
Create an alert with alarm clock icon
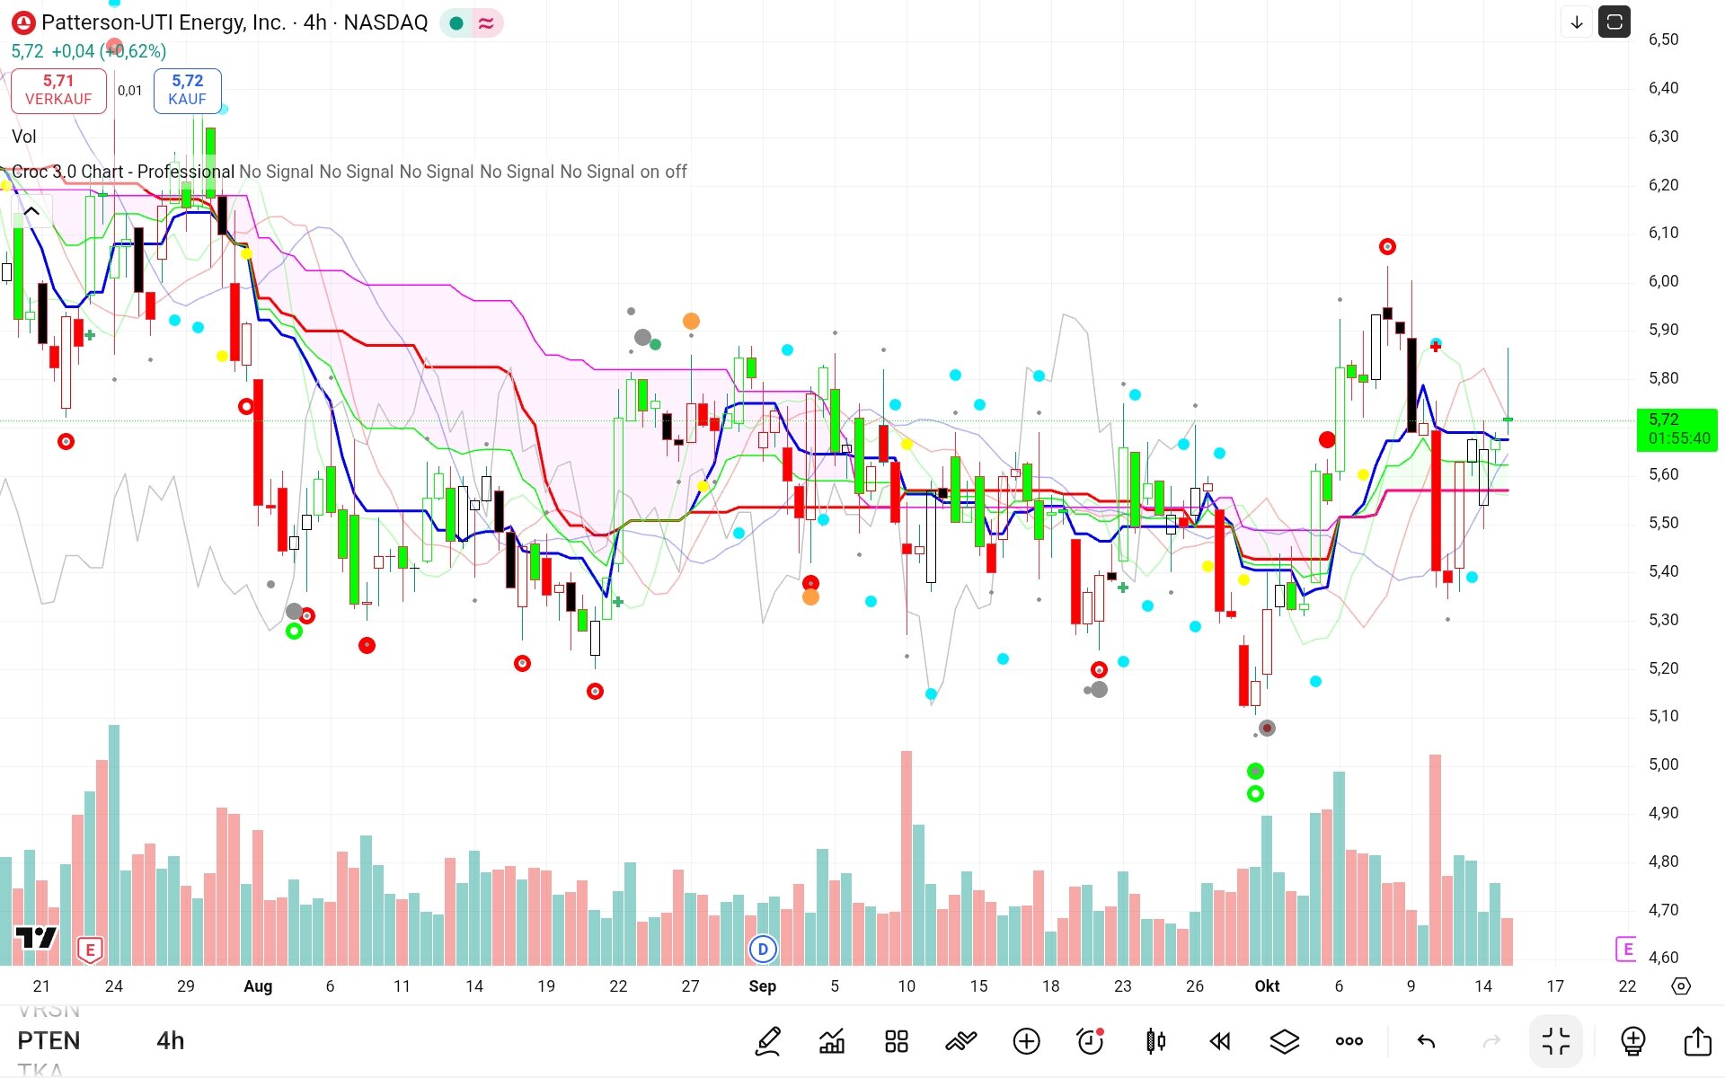(x=1090, y=1041)
